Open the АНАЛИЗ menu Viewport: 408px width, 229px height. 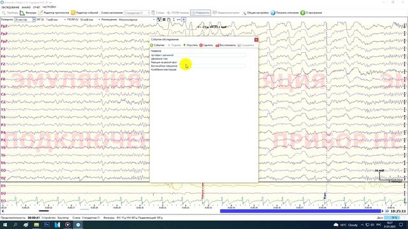pyautogui.click(x=26, y=7)
